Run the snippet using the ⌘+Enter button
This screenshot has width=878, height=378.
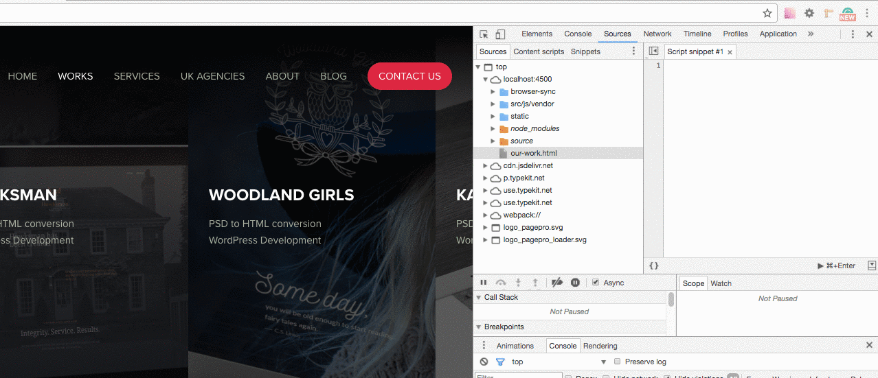pyautogui.click(x=836, y=265)
